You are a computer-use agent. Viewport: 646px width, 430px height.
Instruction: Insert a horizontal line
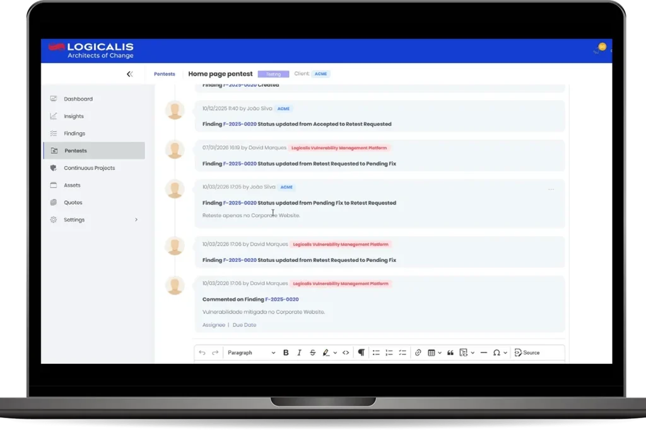tap(484, 353)
